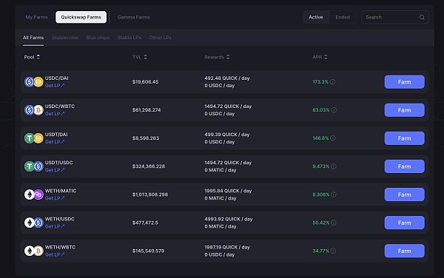Open info icon beside 8.306% APR
444x278 pixels.
tap(334, 194)
